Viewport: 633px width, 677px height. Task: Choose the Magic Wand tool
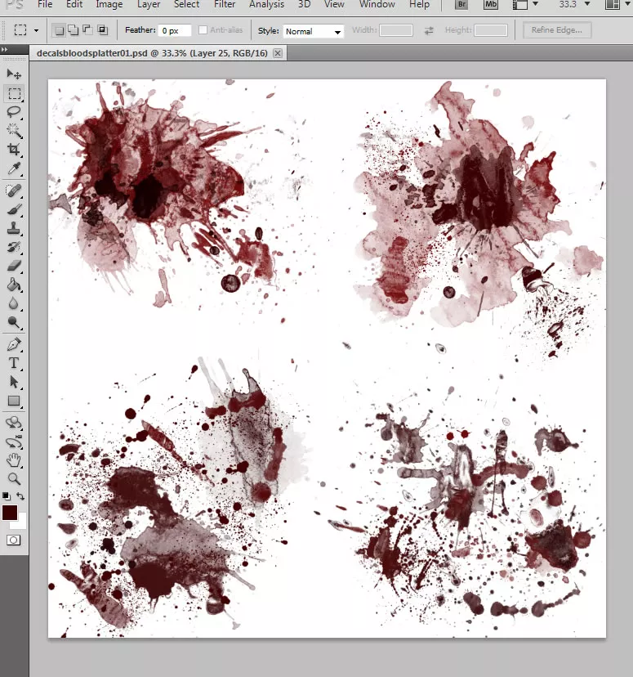click(x=14, y=131)
